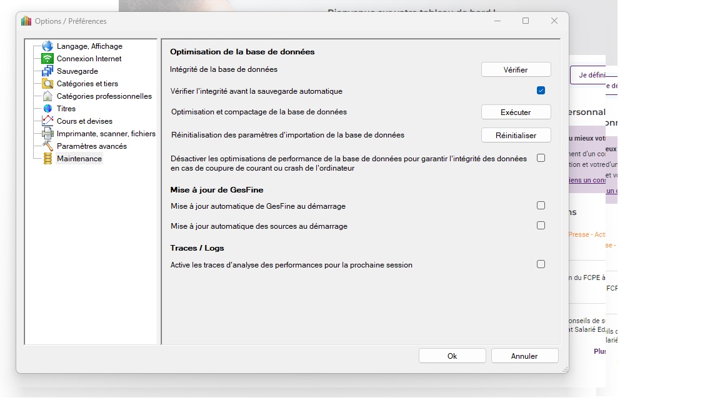The height and width of the screenshot is (405, 720).
Task: Enable automatic GesFine update at startup
Action: click(x=541, y=206)
